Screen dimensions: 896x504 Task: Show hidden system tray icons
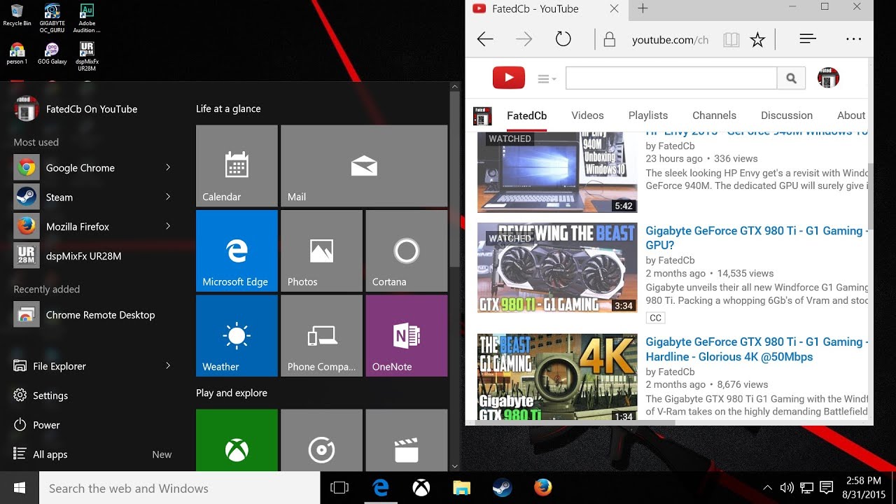point(768,488)
